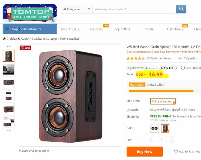The height and width of the screenshot is (160, 201).
Task: Click the magnifier search button
Action: pos(181,9)
